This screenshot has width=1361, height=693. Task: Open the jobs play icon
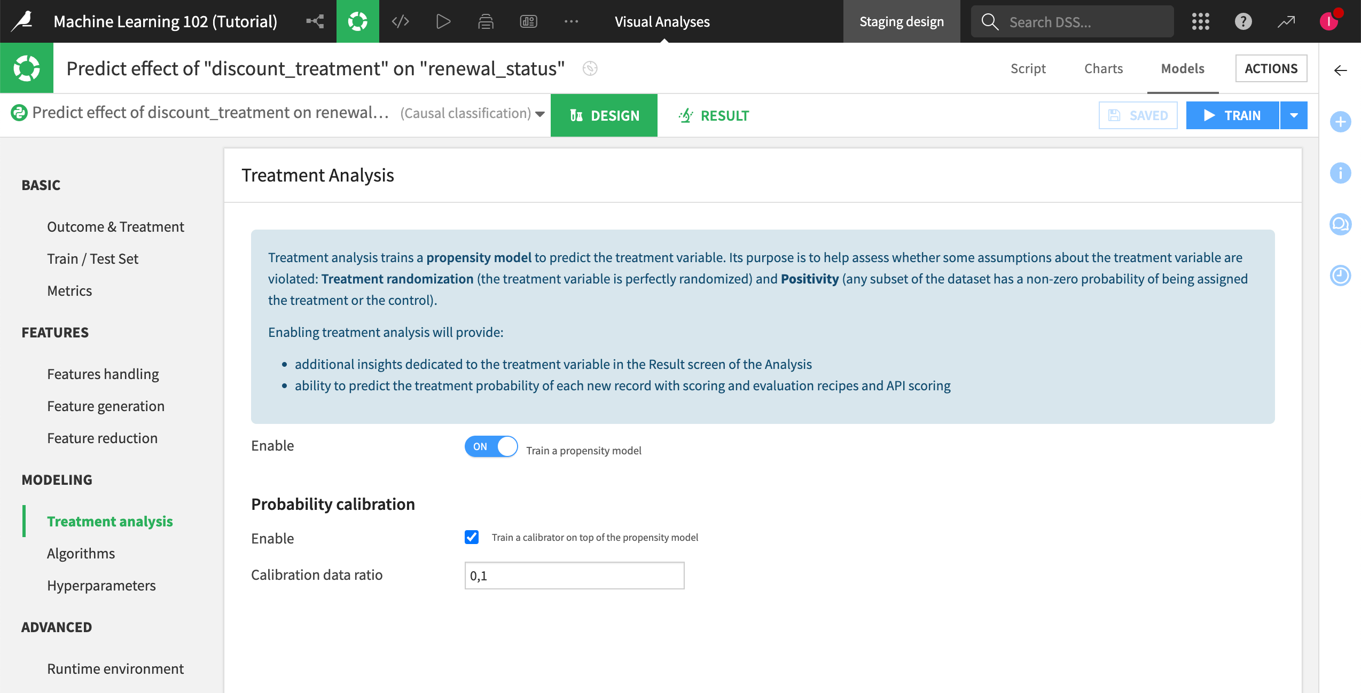point(443,21)
